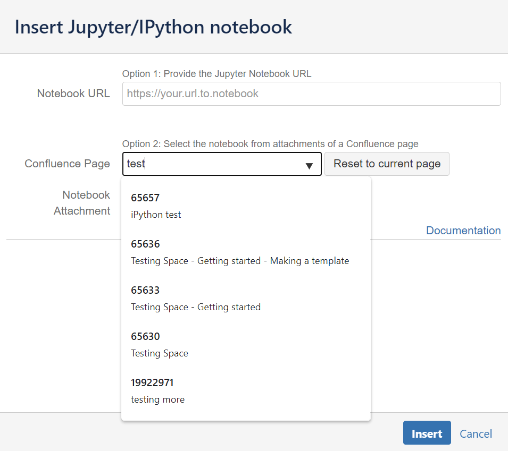Choose the "testing more" page suggestion
This screenshot has height=451, width=508.
157,399
